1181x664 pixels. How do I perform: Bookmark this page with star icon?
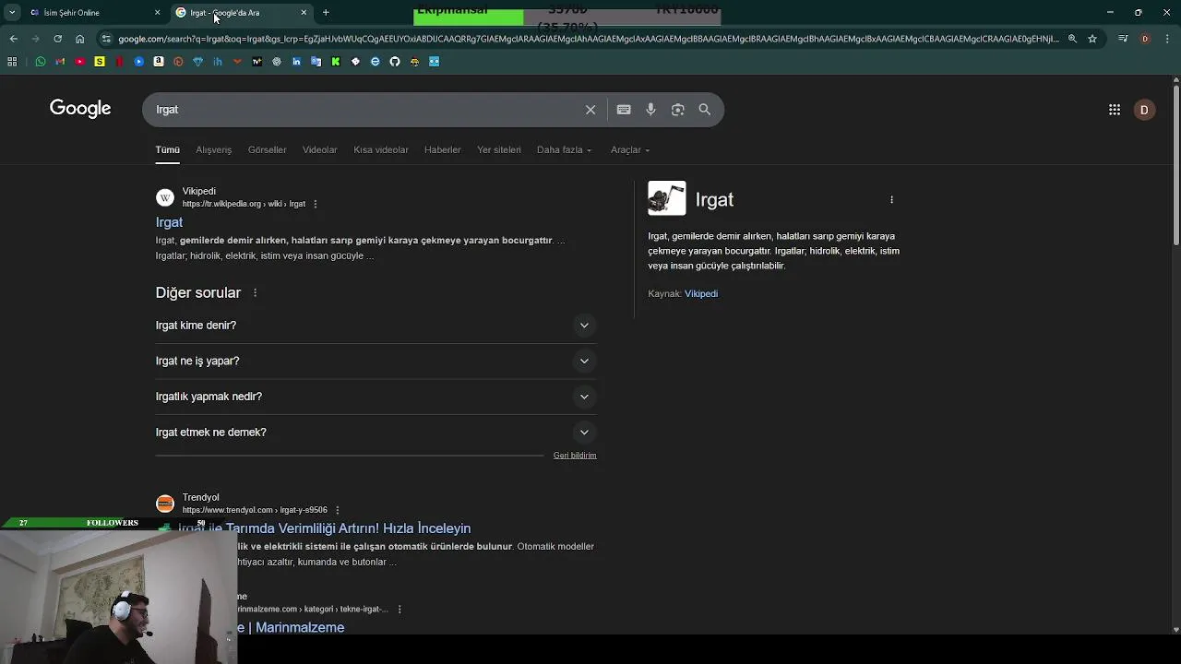(1092, 39)
